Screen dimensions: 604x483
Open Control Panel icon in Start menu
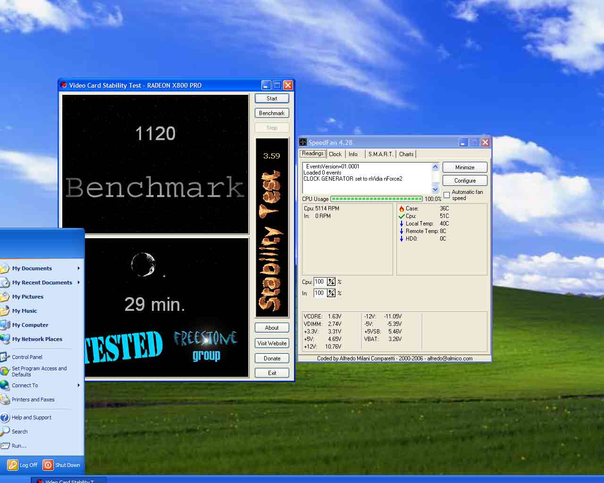5,357
